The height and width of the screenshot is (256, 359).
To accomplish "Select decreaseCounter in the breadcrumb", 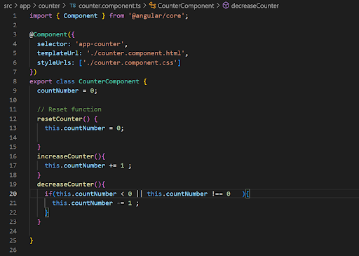I will (x=255, y=6).
